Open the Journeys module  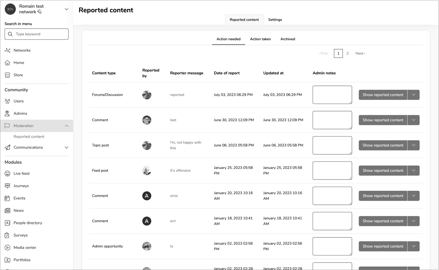7,186
